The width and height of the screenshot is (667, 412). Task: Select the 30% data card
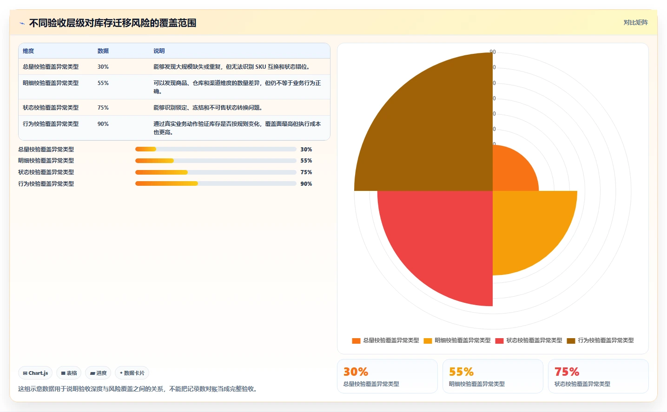point(387,376)
